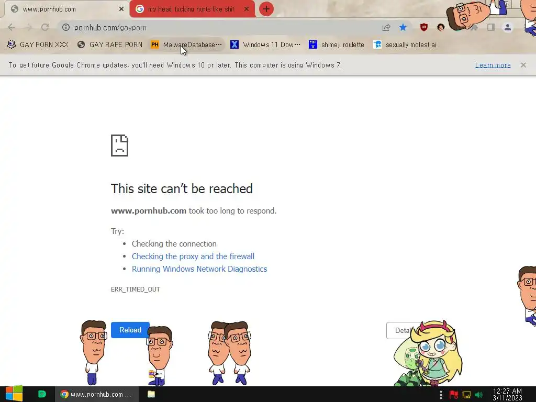536x402 pixels.
Task: Click the Checking the connection text
Action: click(x=174, y=244)
